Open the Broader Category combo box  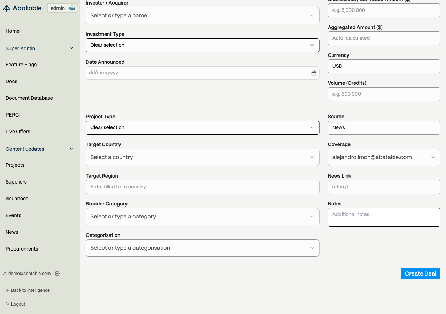[x=202, y=217]
